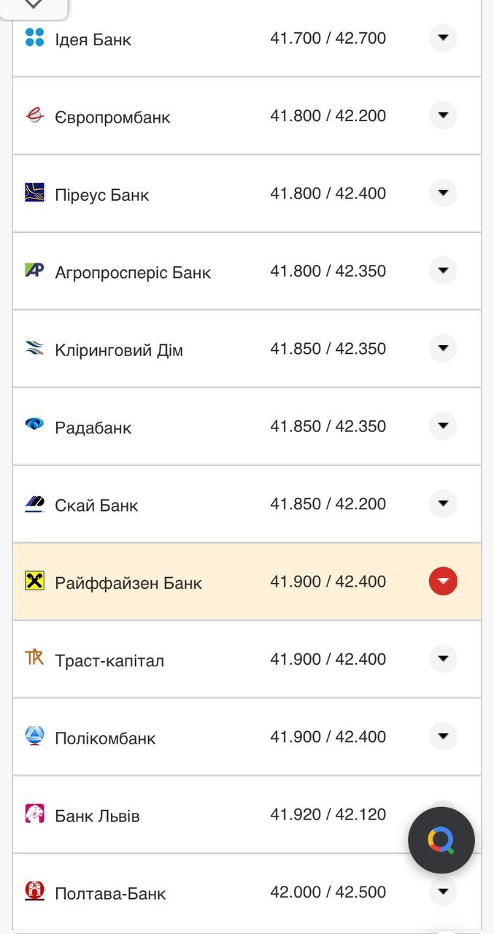This screenshot has height=934, width=494.
Task: Collapse the Райффайзен Банк red arrow
Action: coord(443,582)
